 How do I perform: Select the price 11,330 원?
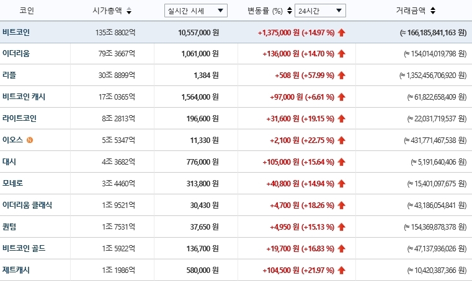pyautogui.click(x=205, y=140)
